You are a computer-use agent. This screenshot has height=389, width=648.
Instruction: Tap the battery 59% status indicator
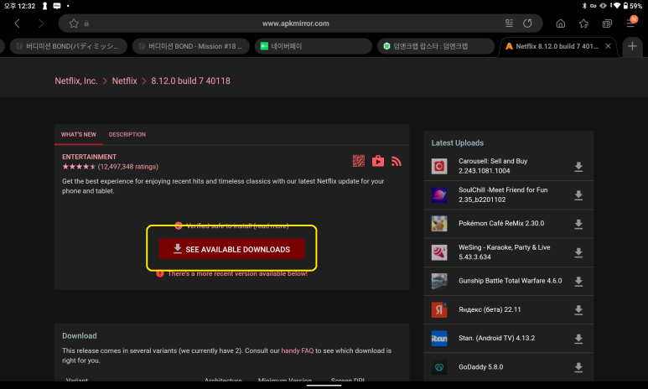pos(632,6)
